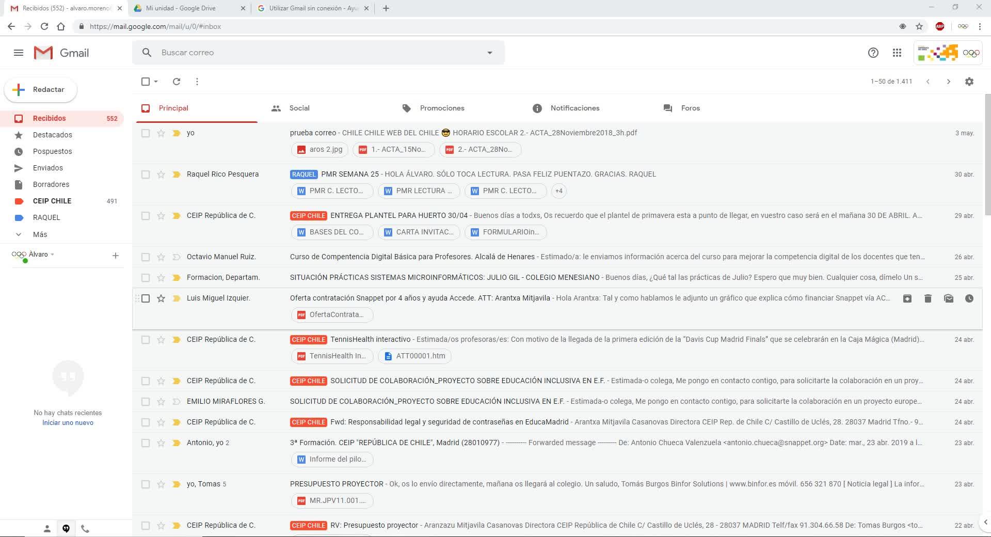Open the phone calls icon in Hangouts
The width and height of the screenshot is (991, 537).
[x=85, y=529]
